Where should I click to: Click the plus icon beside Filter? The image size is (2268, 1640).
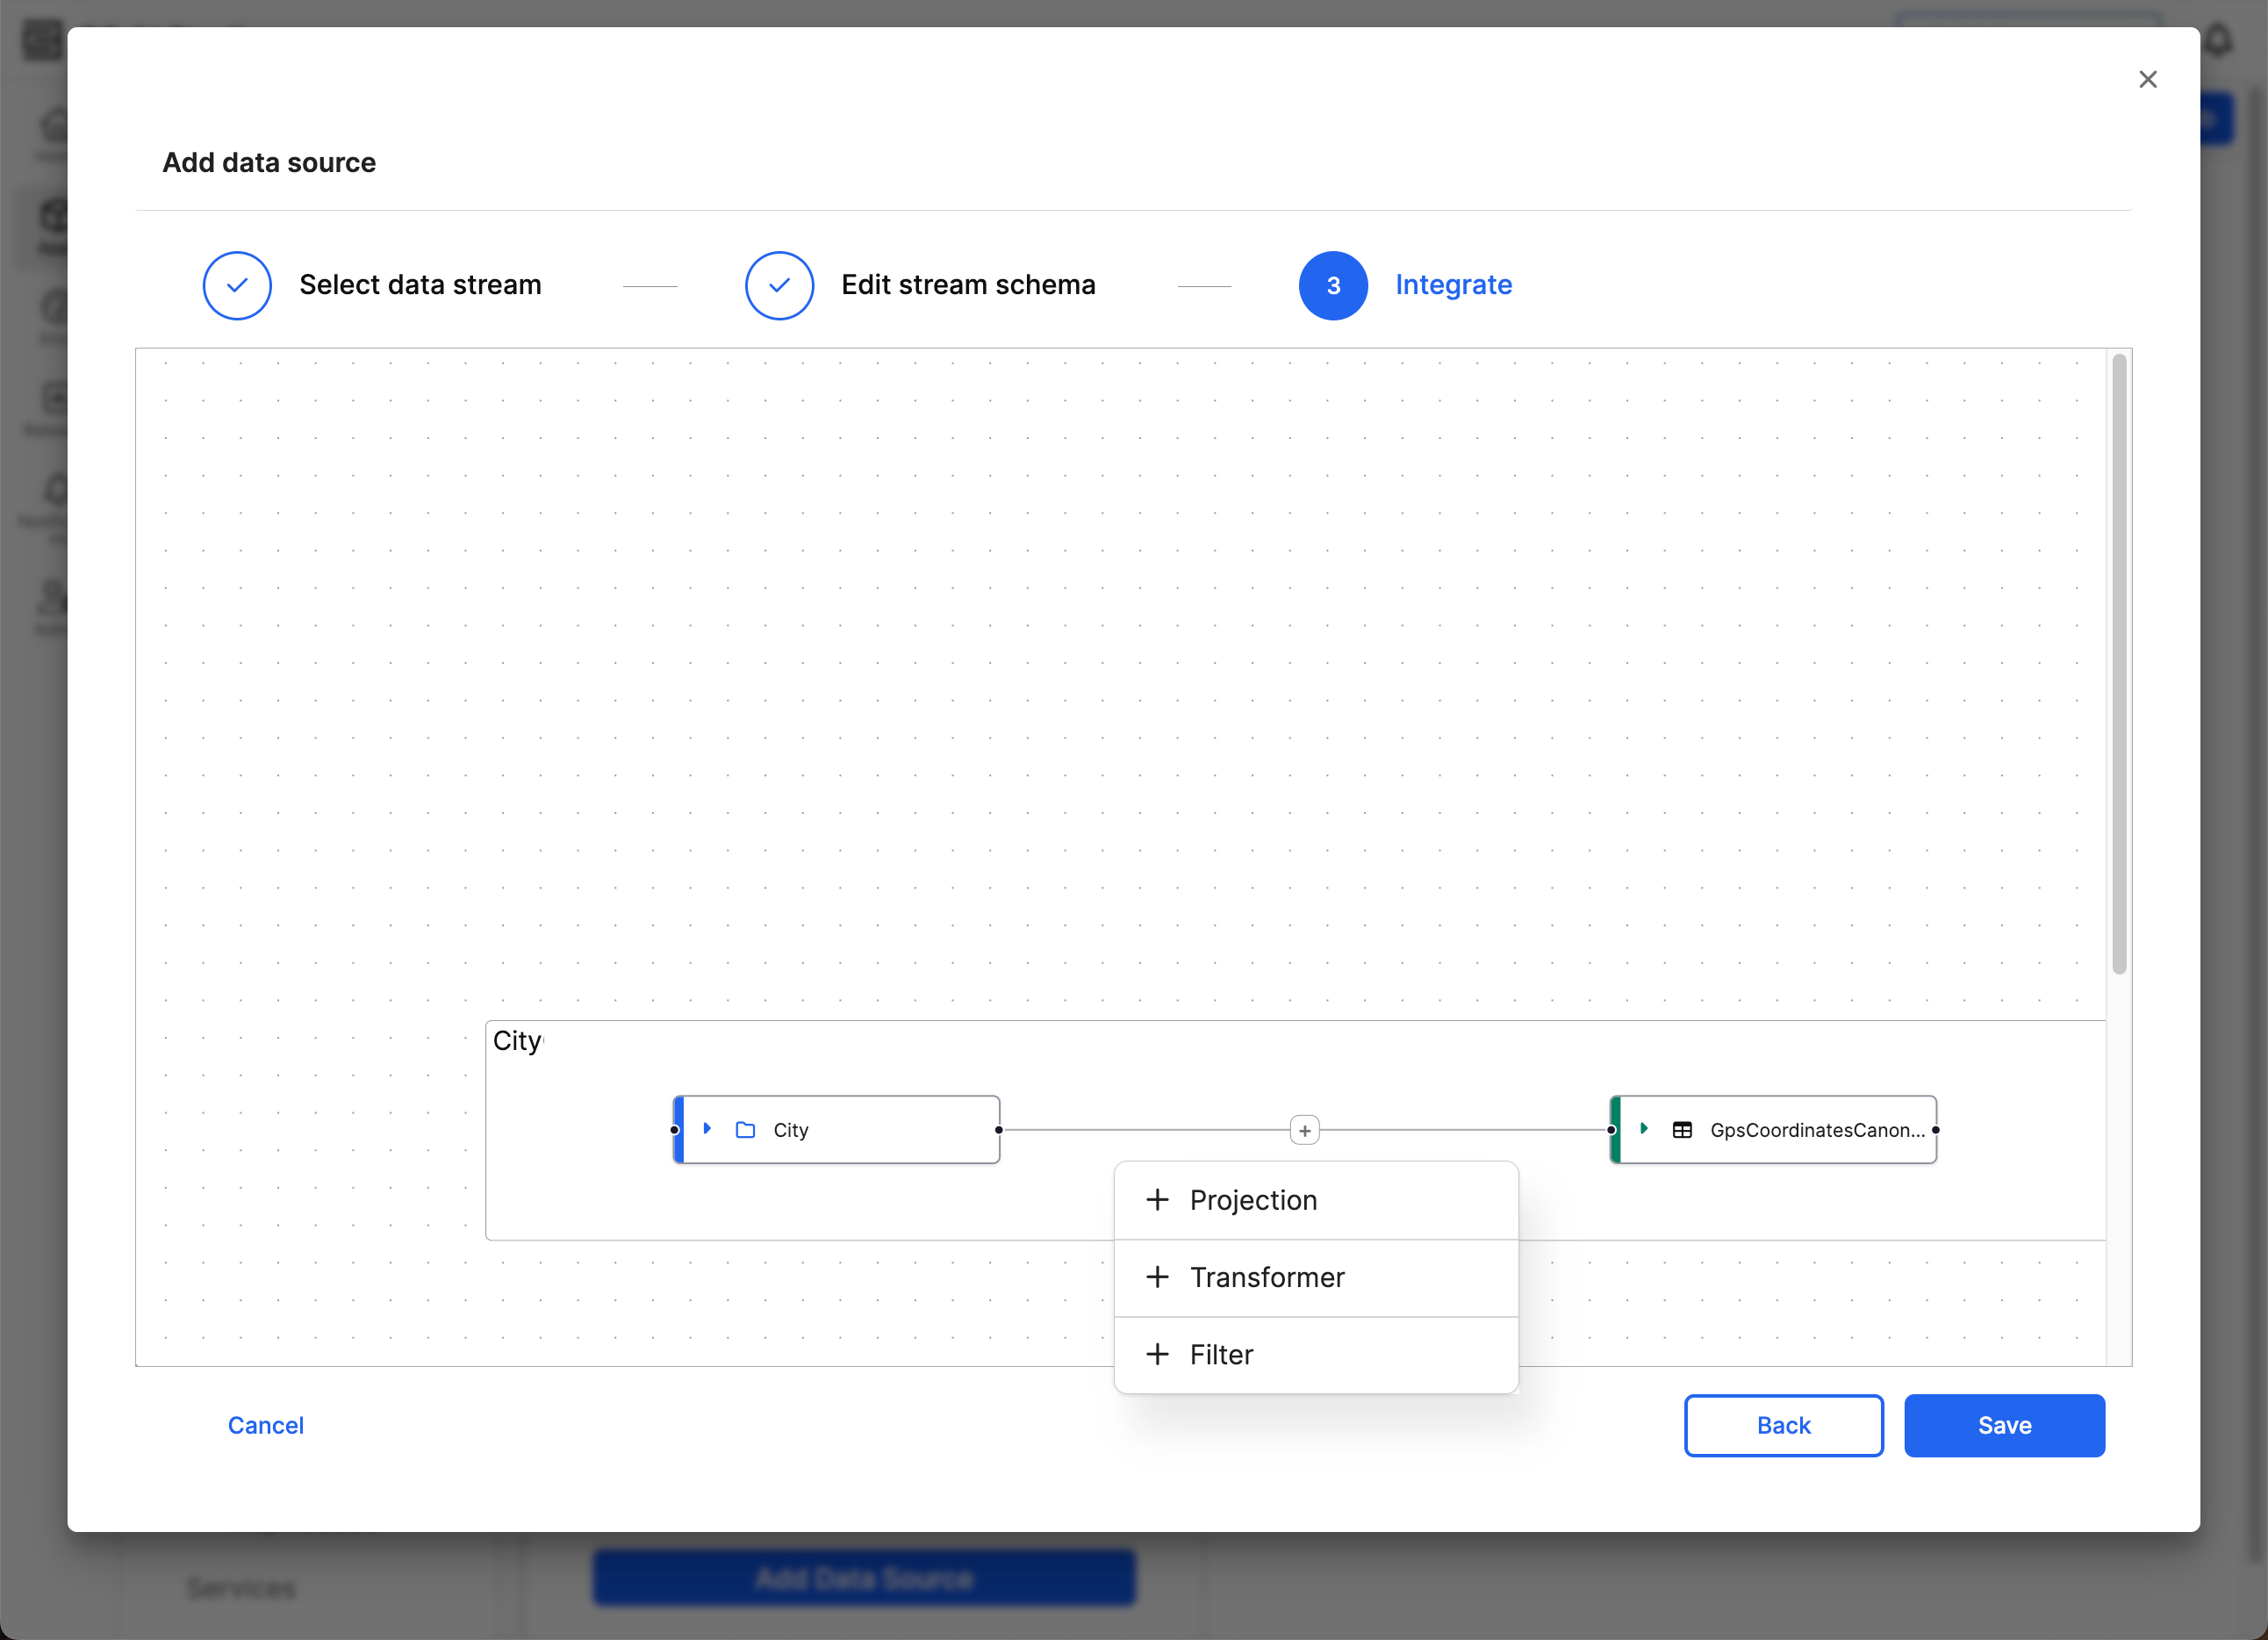click(x=1158, y=1354)
